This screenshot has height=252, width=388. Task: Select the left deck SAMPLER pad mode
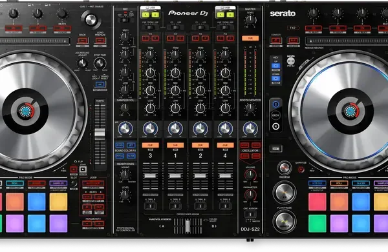click(58, 183)
